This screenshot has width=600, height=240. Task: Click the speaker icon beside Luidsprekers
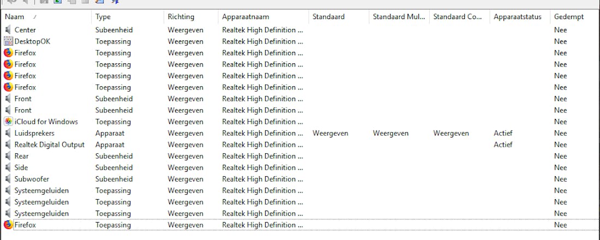coord(8,133)
